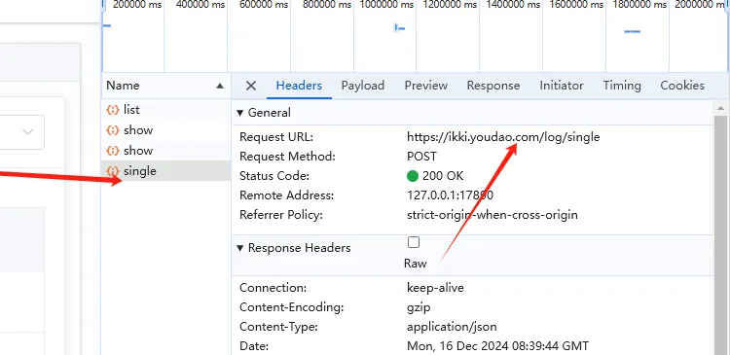Select the second show request
730x355 pixels.
pos(166,151)
